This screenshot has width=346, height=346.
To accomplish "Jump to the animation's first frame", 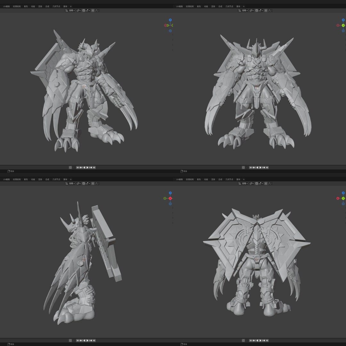I will pos(78,167).
